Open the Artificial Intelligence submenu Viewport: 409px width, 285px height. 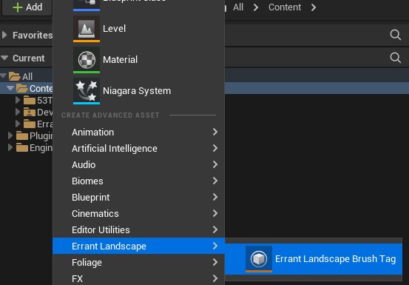139,148
